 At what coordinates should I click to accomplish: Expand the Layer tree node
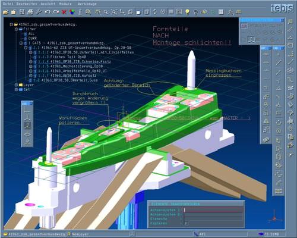coord(16,85)
